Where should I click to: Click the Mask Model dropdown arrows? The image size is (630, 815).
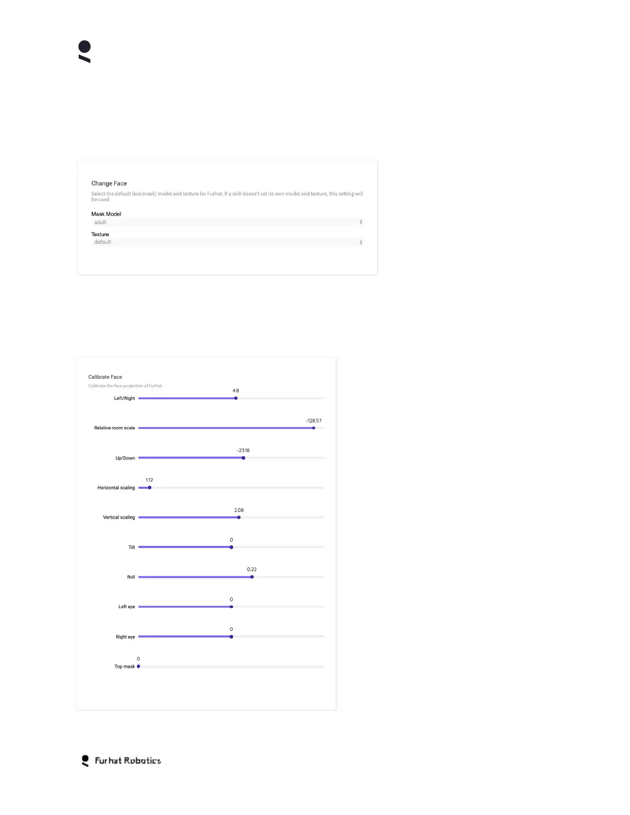coord(361,222)
